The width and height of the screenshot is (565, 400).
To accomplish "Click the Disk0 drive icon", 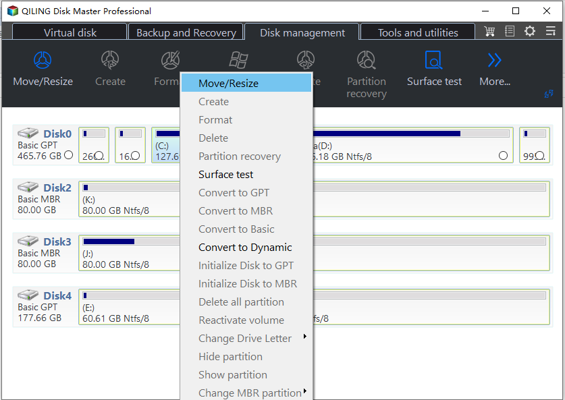I will coord(28,133).
